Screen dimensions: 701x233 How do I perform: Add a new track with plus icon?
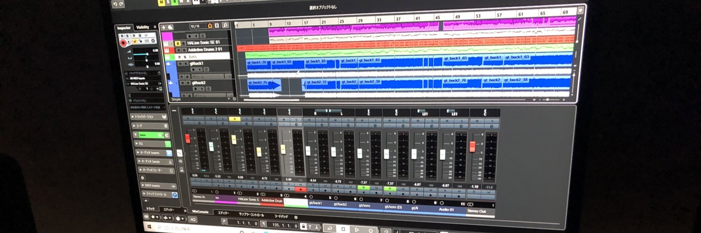coord(164,27)
